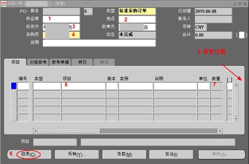This screenshot has height=164, width=249.
Task: Click the 采购员 buyer field
Action: pos(61,35)
